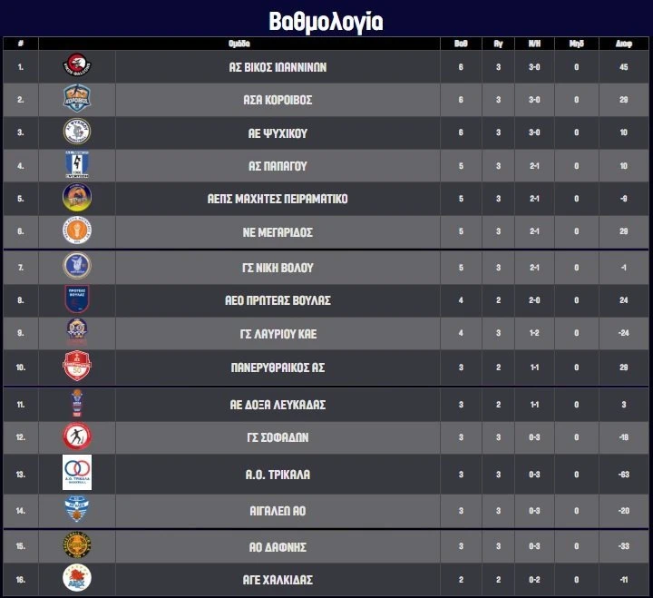Select the ΓΣ ΛΑΥΡΙΟΥ ΚΑΕ team name

278,334
